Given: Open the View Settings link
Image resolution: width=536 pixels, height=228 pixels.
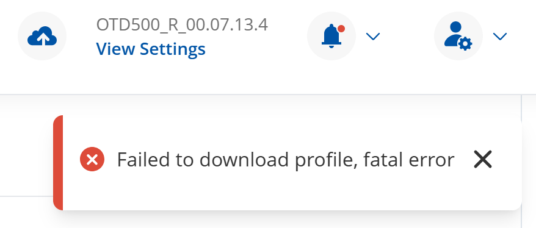Looking at the screenshot, I should 151,49.
